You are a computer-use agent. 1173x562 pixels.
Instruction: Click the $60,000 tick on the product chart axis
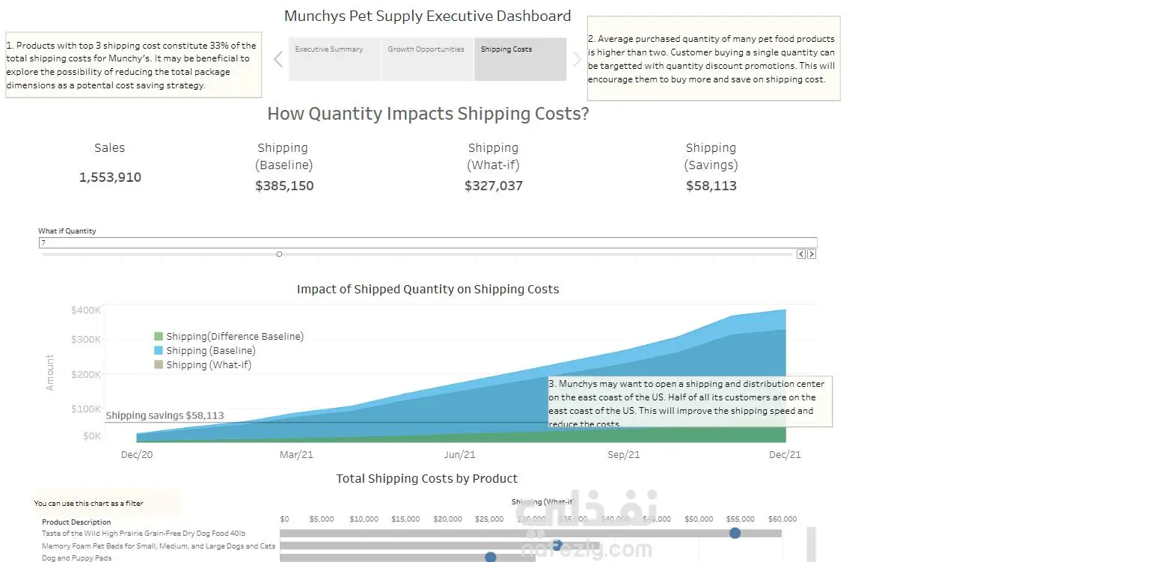[782, 519]
